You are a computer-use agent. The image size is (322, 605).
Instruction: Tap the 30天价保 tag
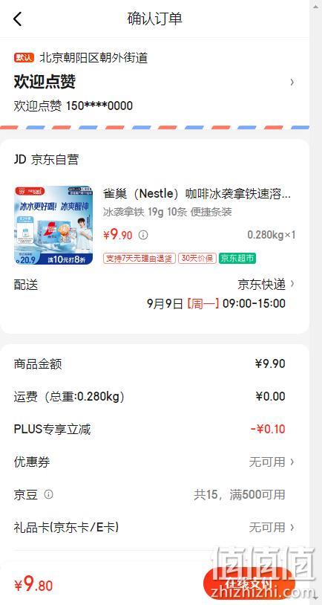point(197,258)
